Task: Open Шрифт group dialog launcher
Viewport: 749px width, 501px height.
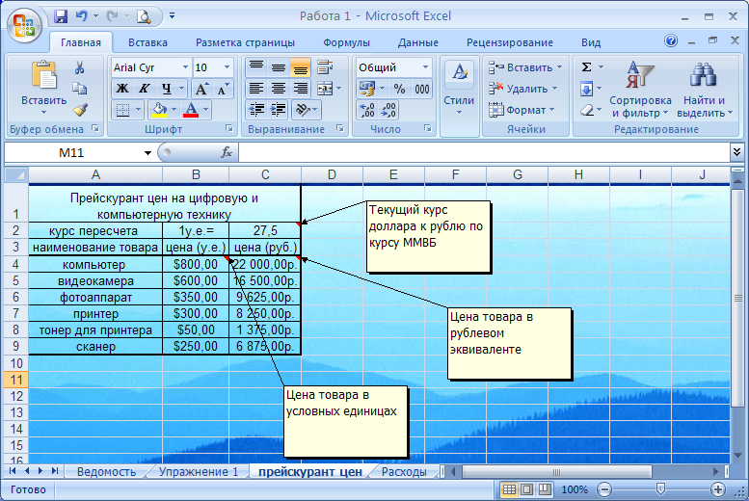Action: (229, 128)
